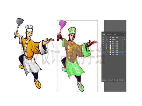The width and height of the screenshot is (142, 106).
Task: Expand the orange-coded bottom layer
Action: tap(108, 54)
